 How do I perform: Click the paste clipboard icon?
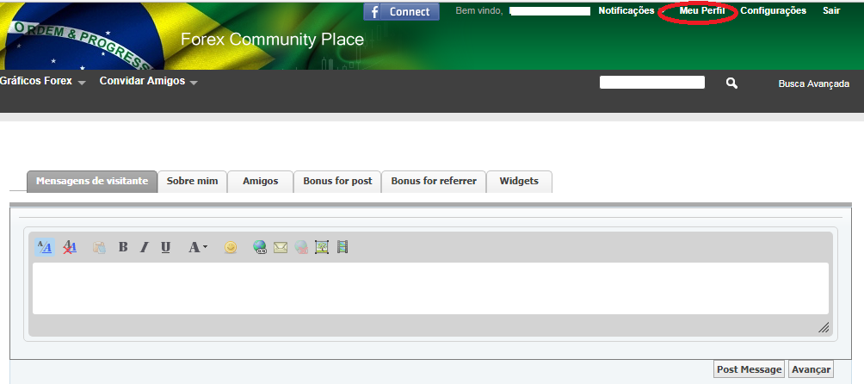99,247
